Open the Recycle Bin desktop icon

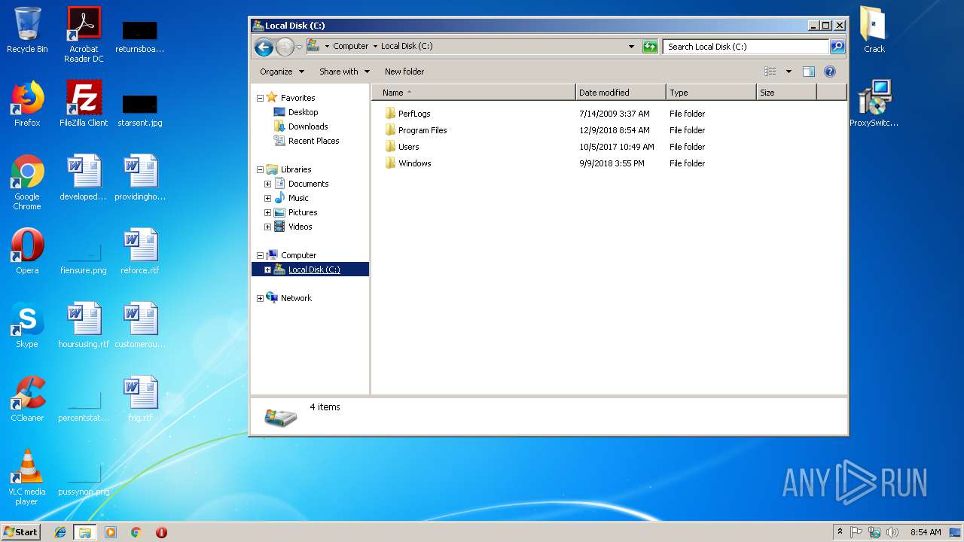pos(27,30)
